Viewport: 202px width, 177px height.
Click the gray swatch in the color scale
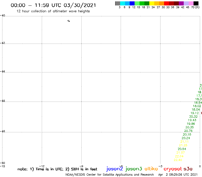pos(118,3)
